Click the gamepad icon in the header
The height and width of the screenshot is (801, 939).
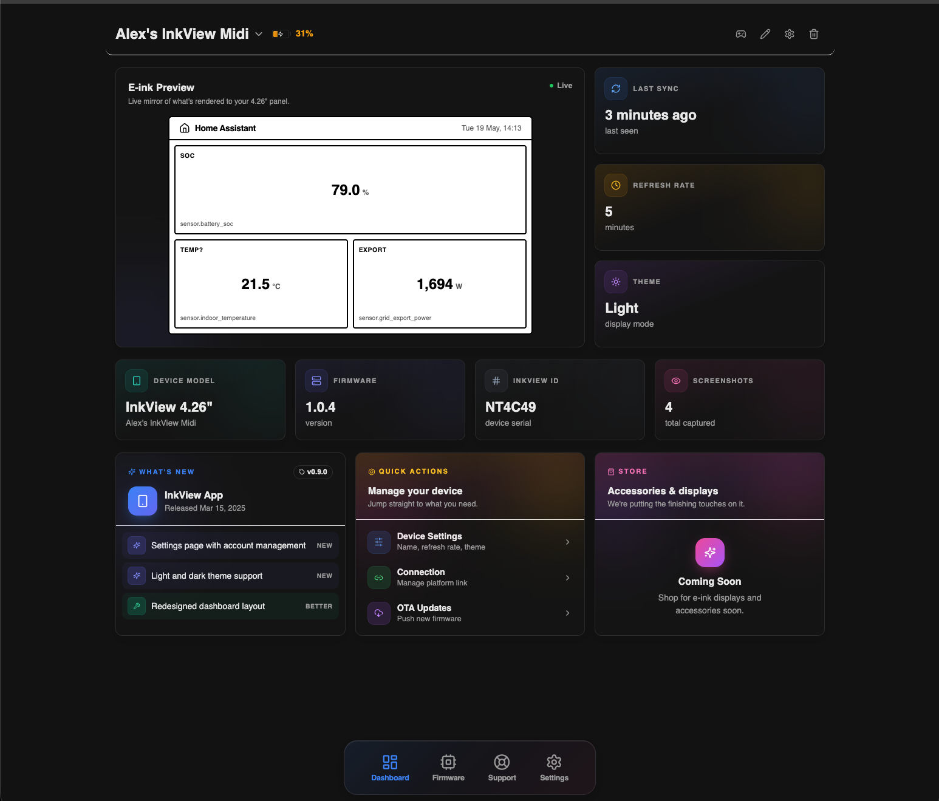[741, 34]
